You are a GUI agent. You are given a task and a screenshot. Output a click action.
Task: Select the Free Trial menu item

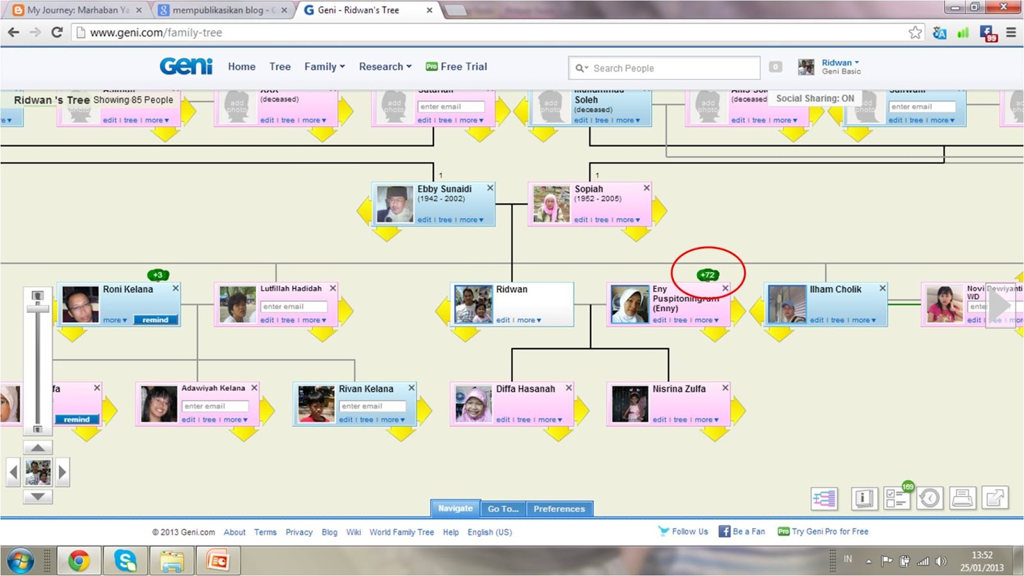[456, 67]
